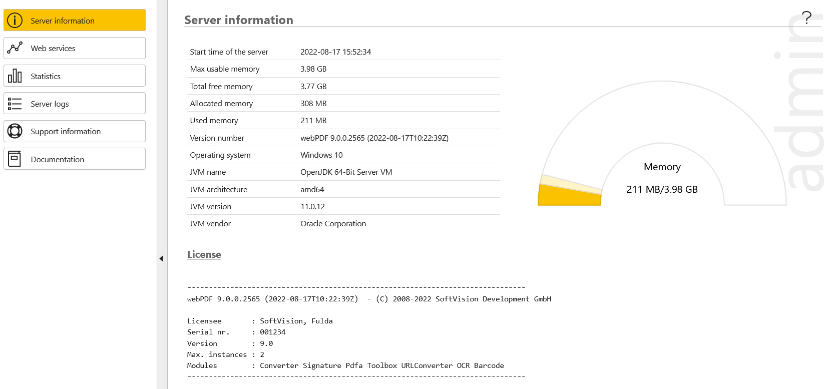
Task: Click the Modules line in the license text
Action: click(345, 365)
